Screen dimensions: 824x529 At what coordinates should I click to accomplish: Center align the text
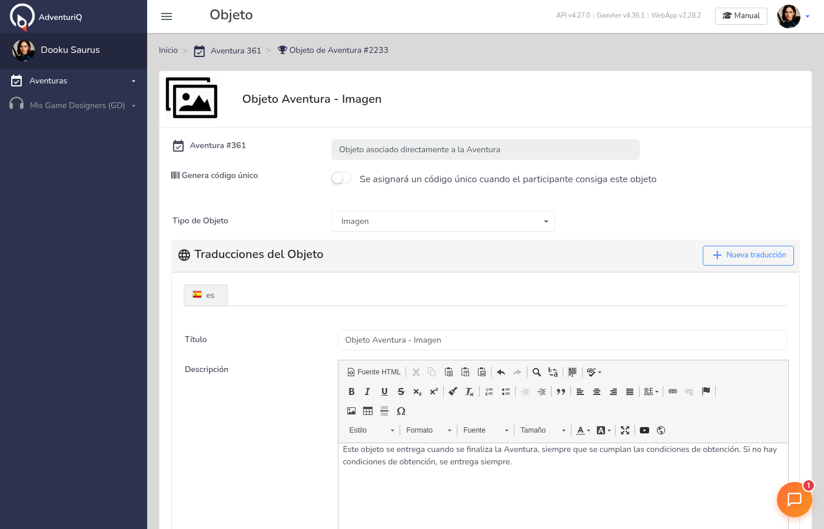[x=597, y=391]
